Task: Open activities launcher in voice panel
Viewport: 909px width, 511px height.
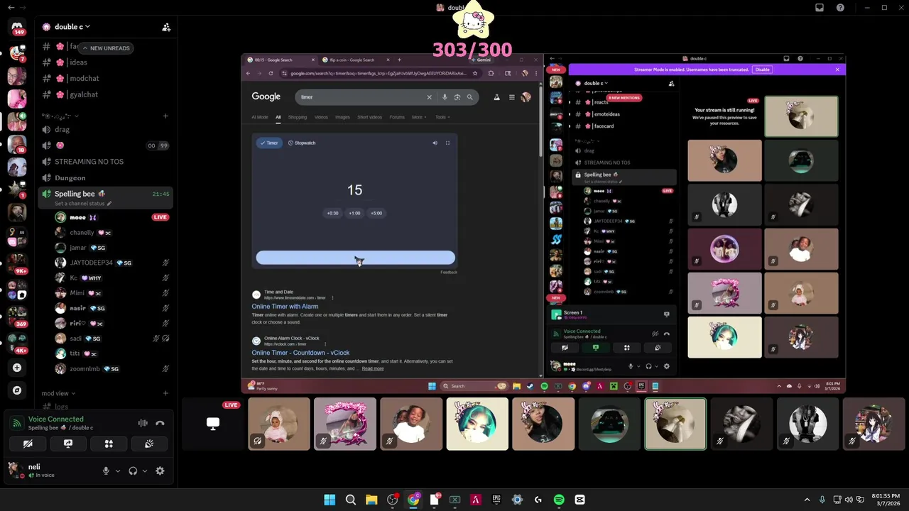Action: [109, 444]
